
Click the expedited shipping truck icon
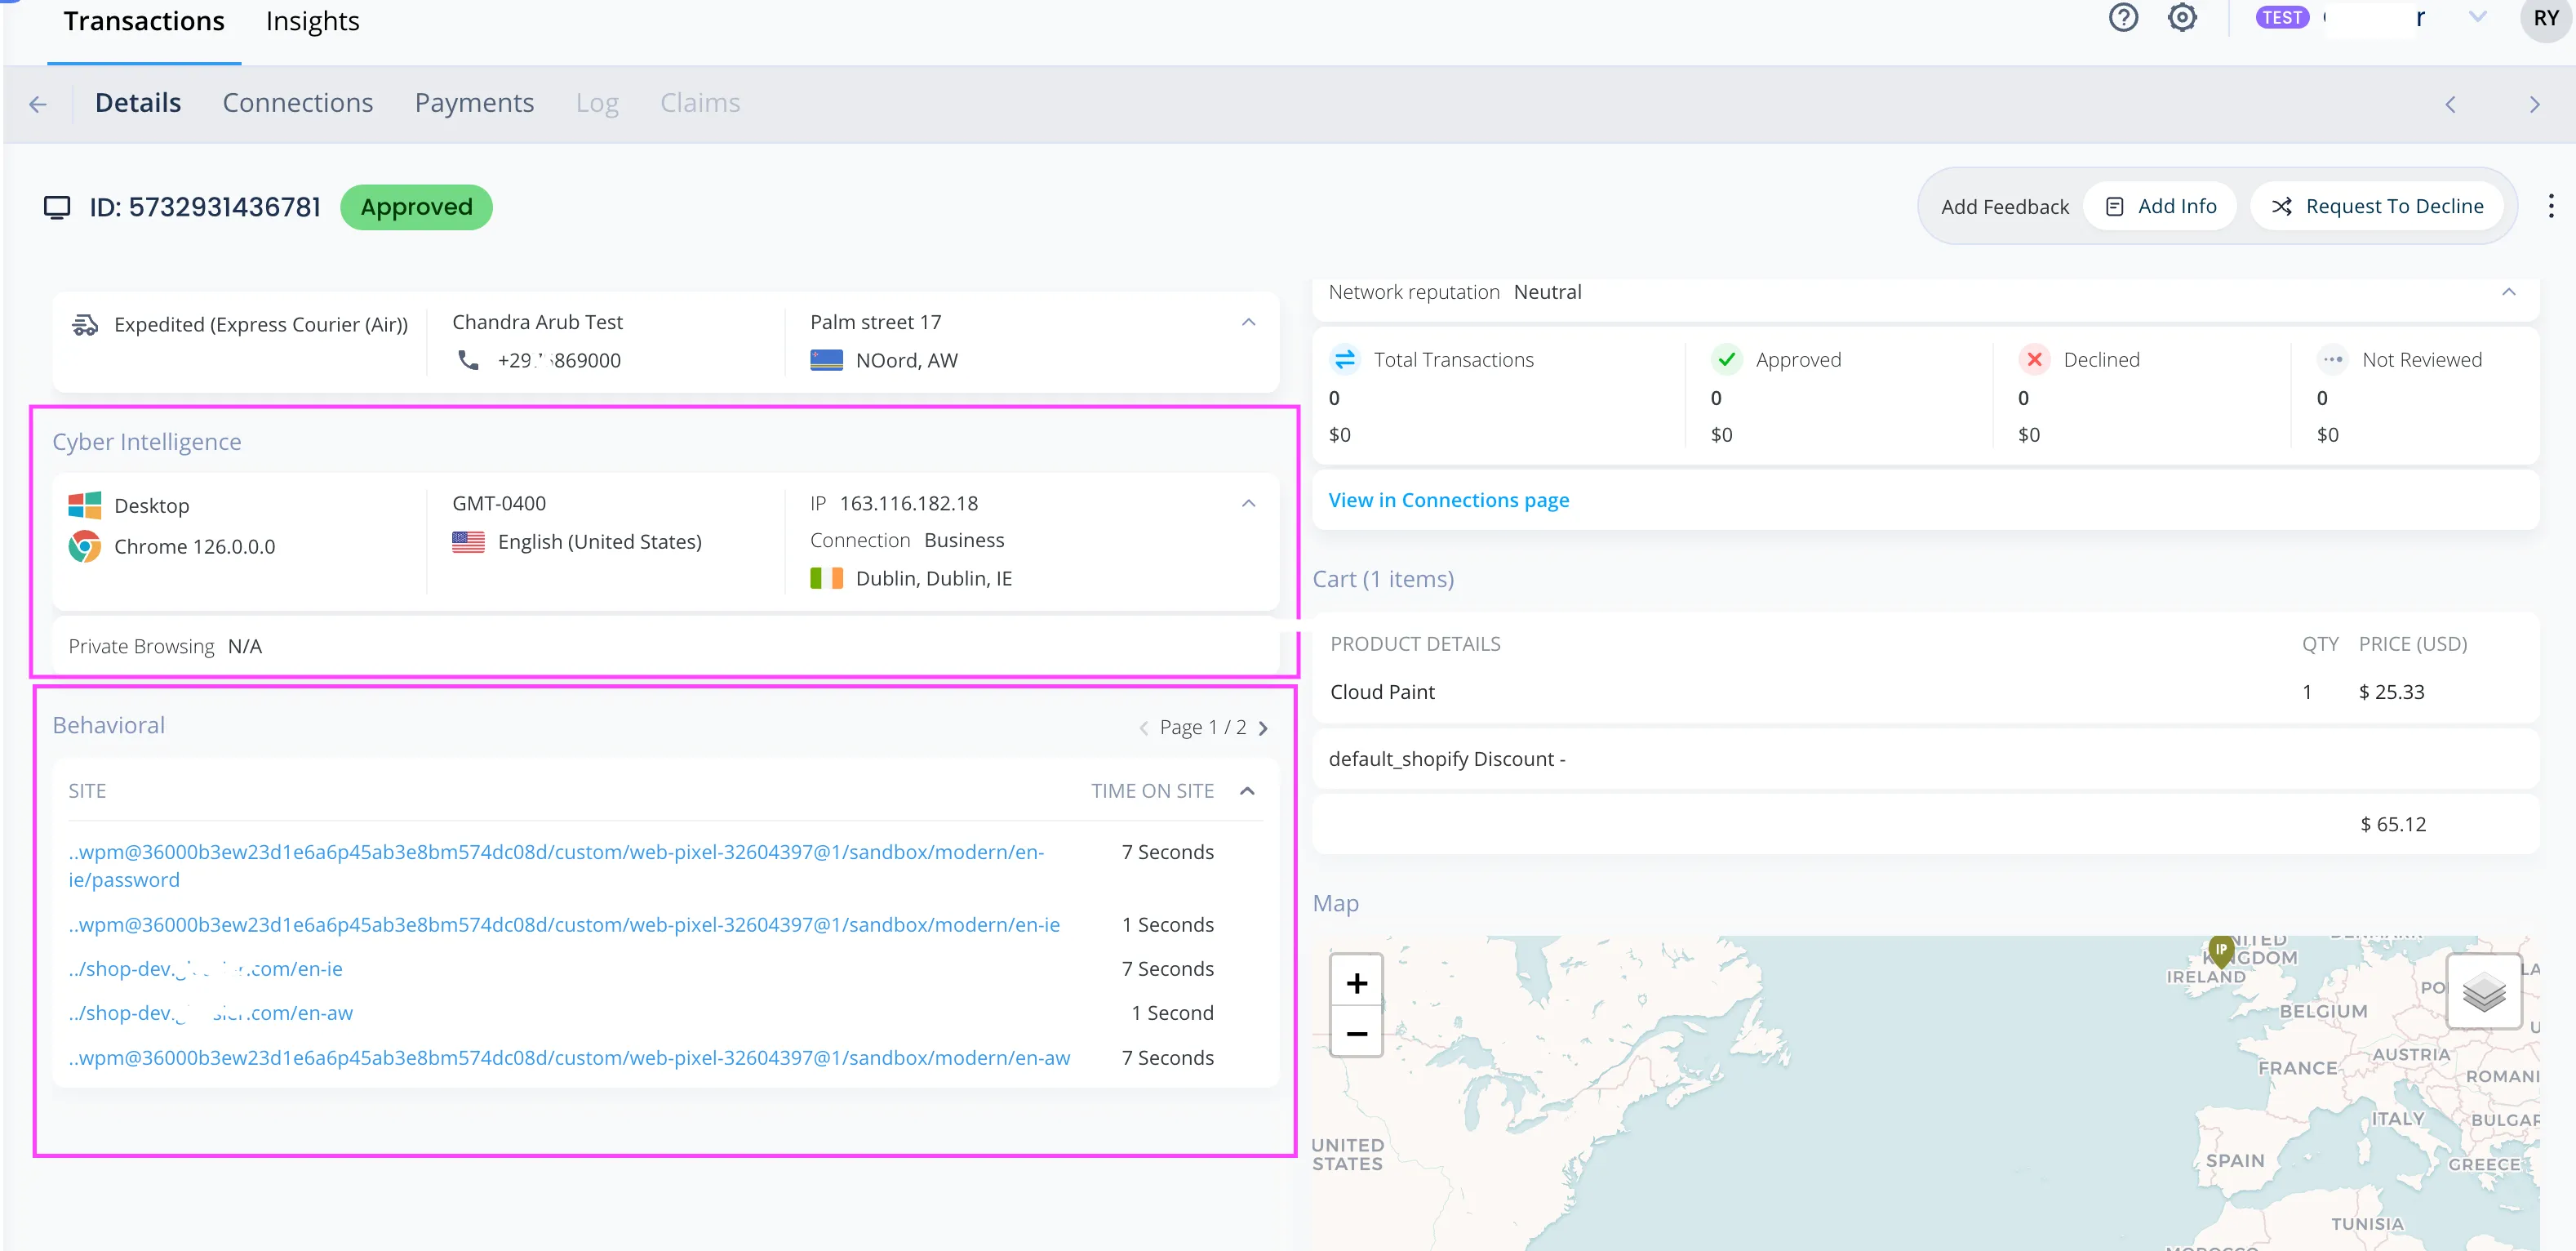pyautogui.click(x=85, y=324)
